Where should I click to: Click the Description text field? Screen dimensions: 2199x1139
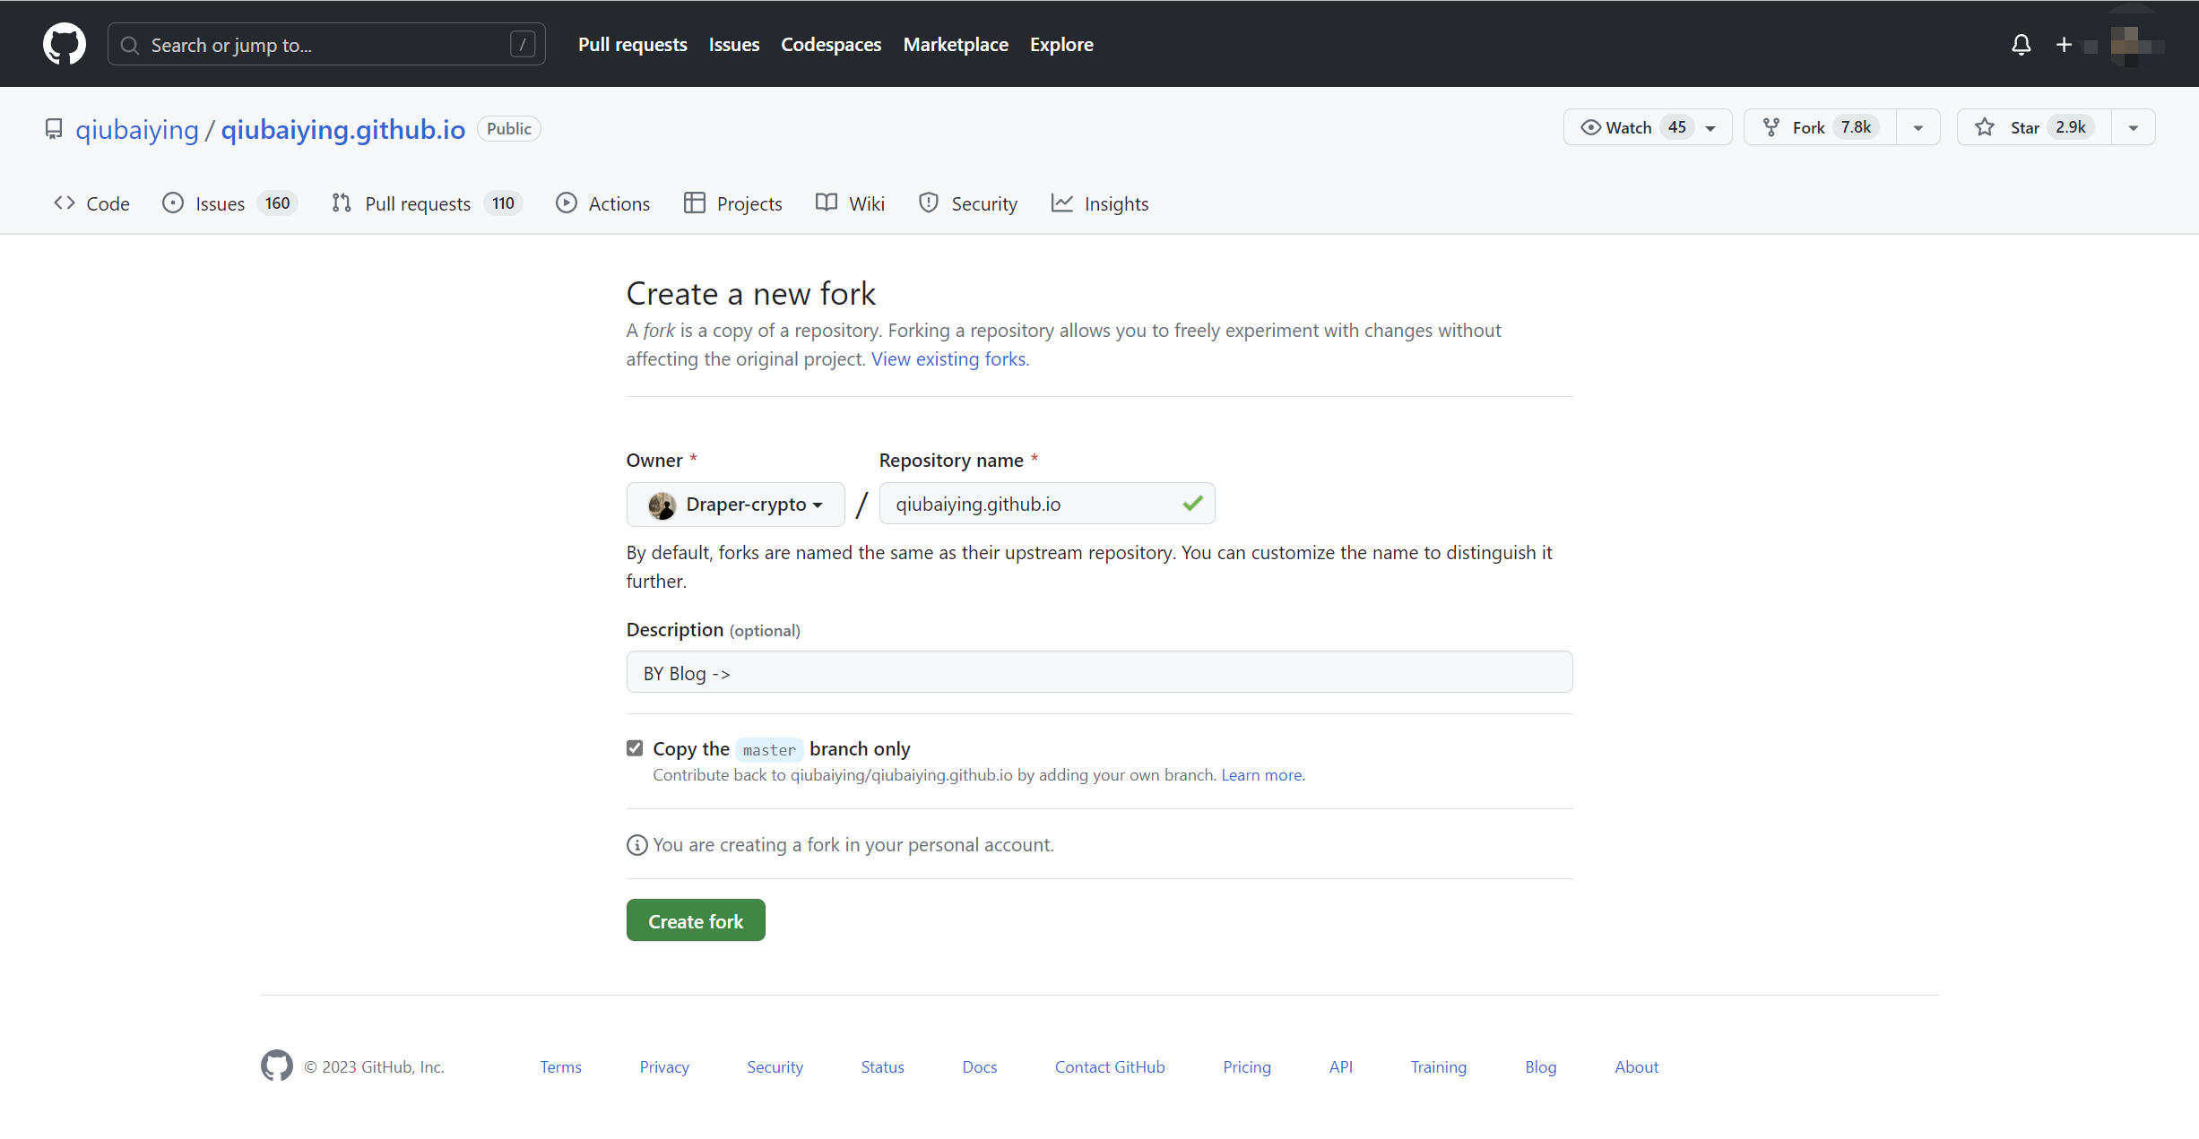(x=1098, y=672)
